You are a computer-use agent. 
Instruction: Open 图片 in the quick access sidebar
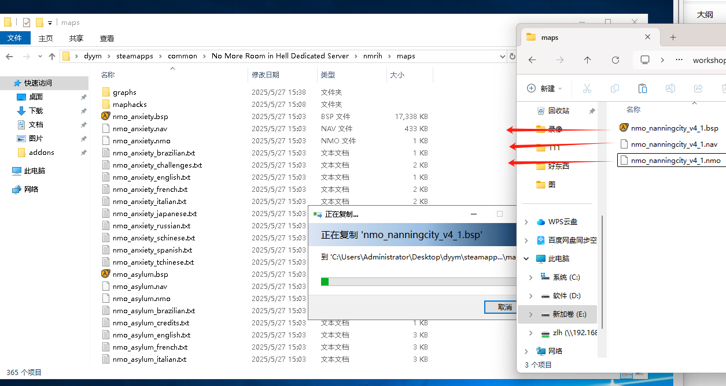pos(36,138)
